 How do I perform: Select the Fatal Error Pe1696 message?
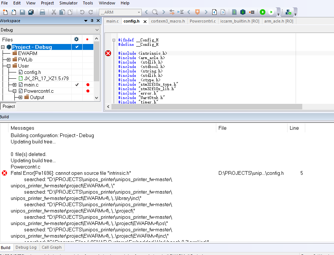pyautogui.click(x=71, y=173)
